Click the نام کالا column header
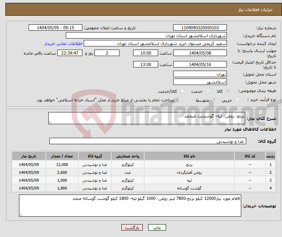This screenshot has height=237, width=282. (x=189, y=156)
